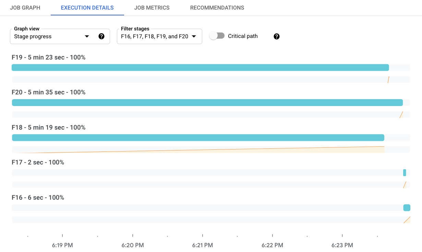Screen dimensions: 422x252
Task: Select the F18 teal progress bar
Action: (198, 137)
